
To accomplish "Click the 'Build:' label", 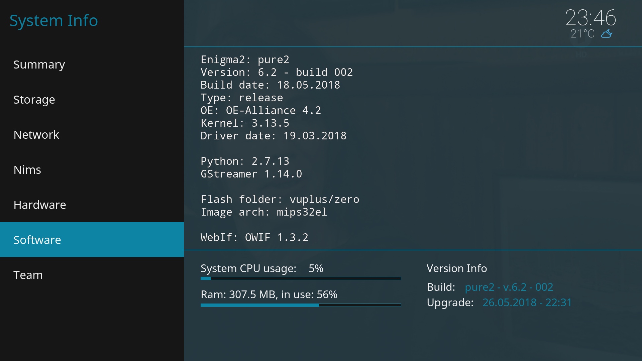I will click(441, 287).
